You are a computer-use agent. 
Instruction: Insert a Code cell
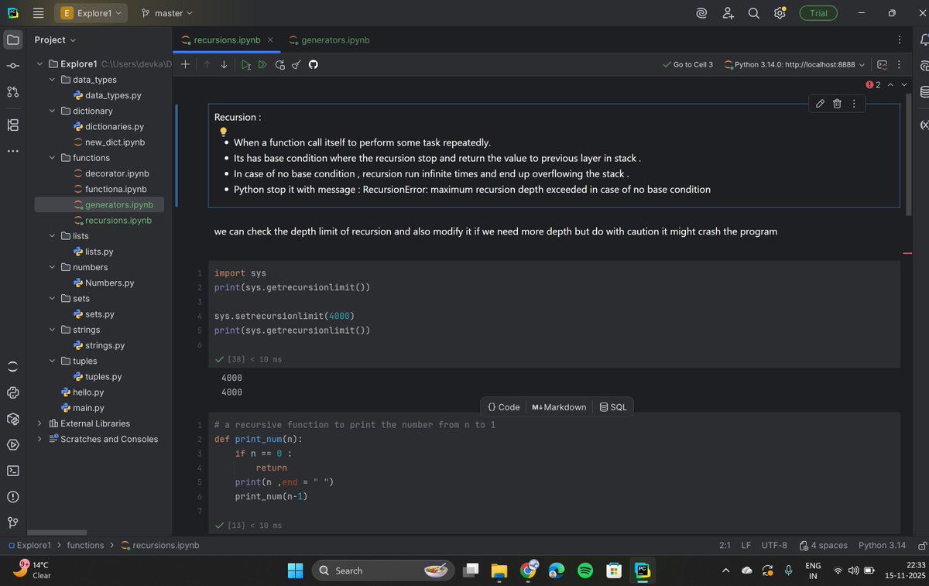(x=503, y=407)
